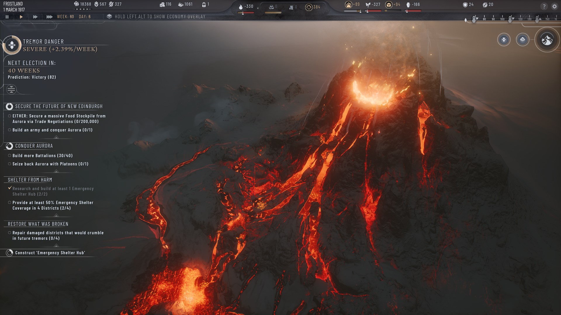The width and height of the screenshot is (561, 315).
Task: Open the quest filter control below election prediction
Action: tap(12, 90)
